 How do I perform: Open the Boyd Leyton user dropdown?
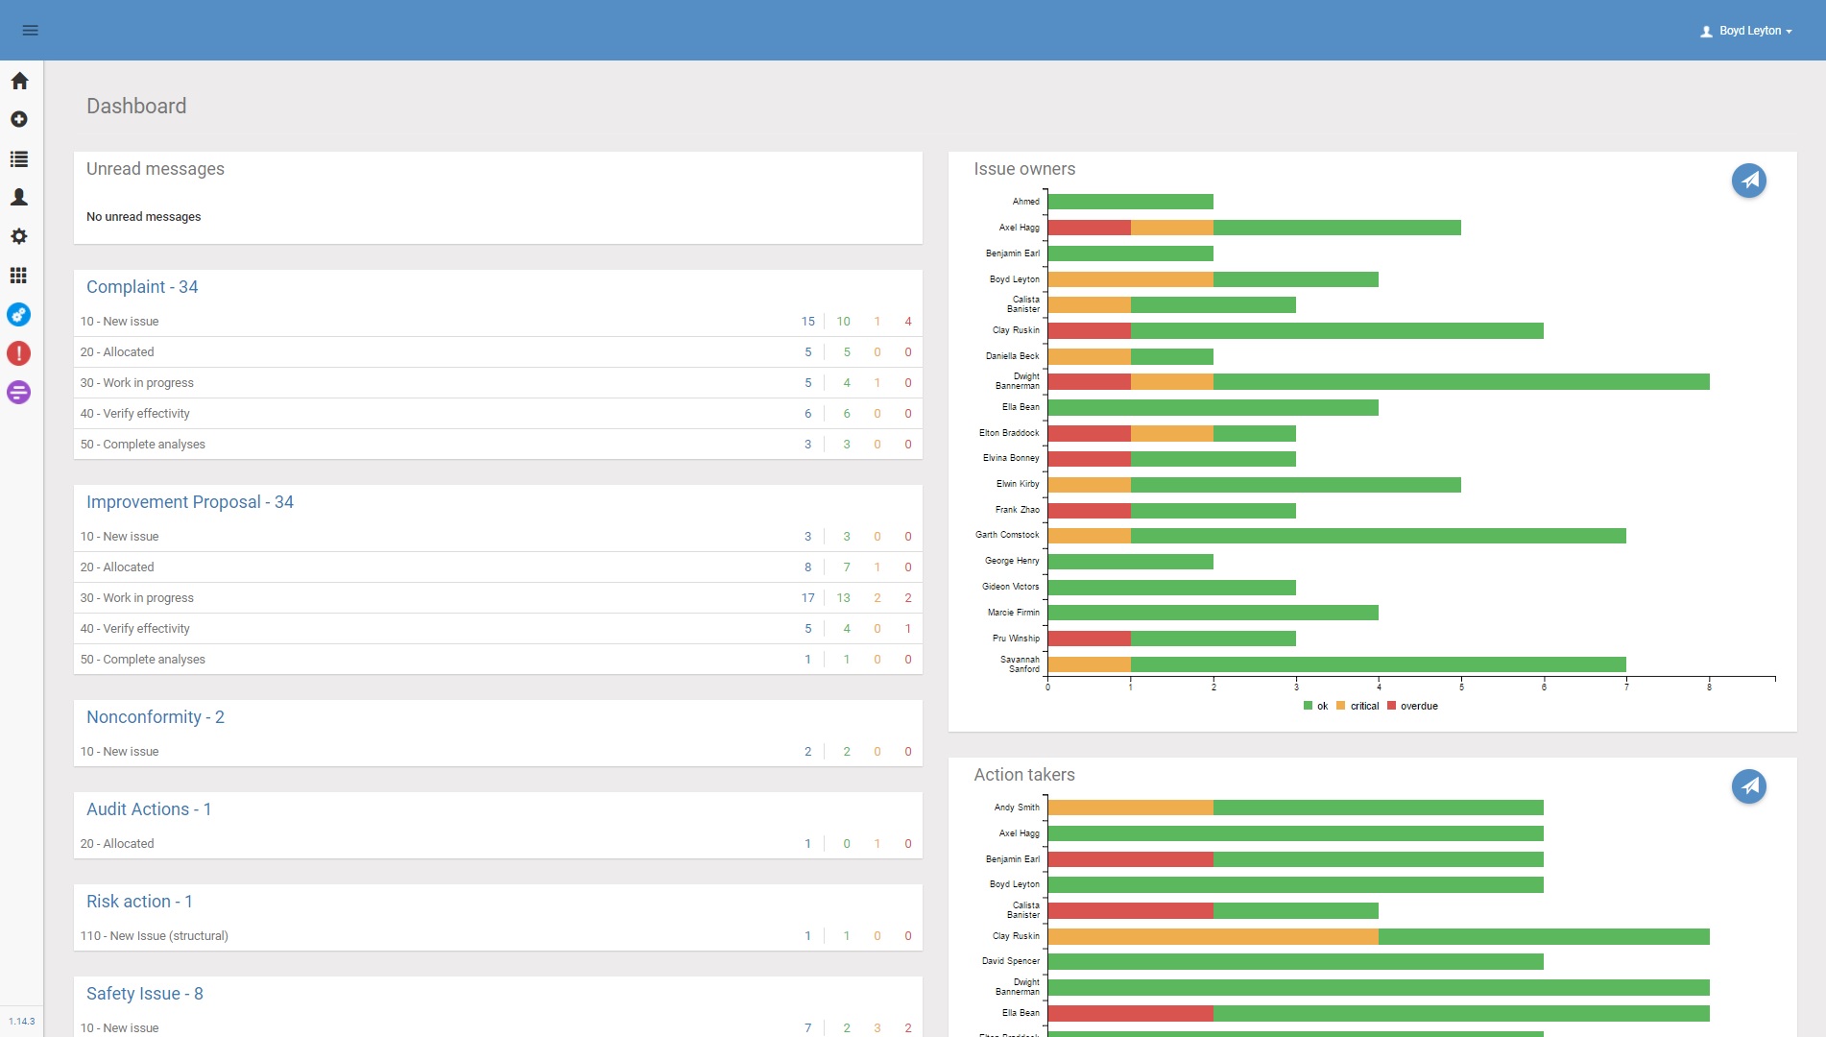point(1746,31)
